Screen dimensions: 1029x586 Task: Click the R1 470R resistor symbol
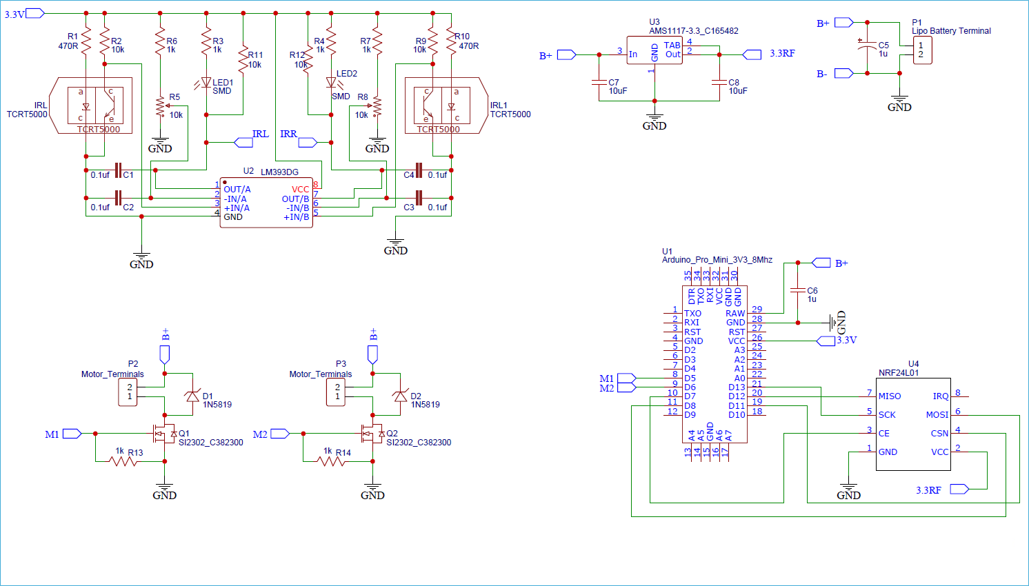coord(86,41)
